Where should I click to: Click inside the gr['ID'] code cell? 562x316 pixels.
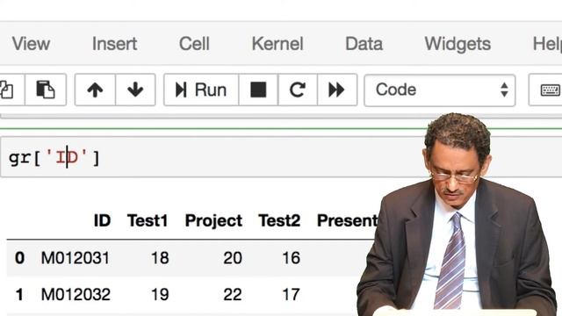[215, 157]
